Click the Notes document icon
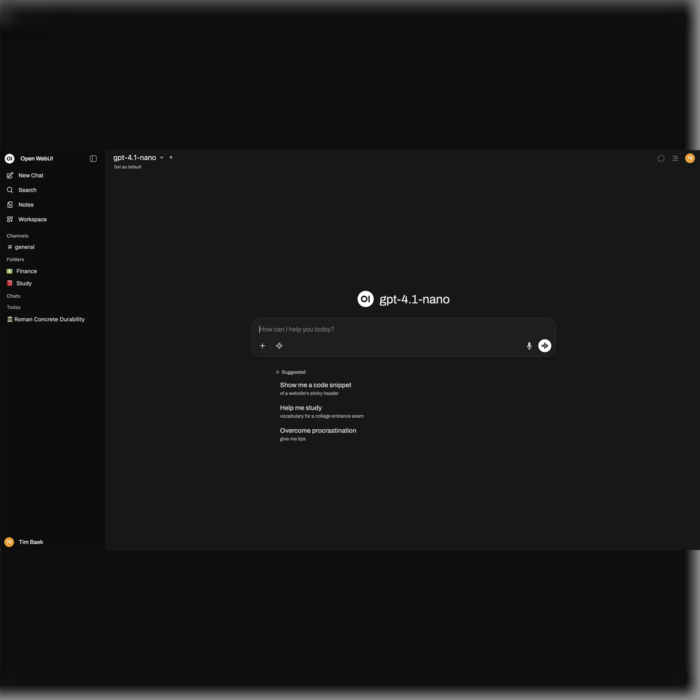This screenshot has height=700, width=700. pos(10,205)
